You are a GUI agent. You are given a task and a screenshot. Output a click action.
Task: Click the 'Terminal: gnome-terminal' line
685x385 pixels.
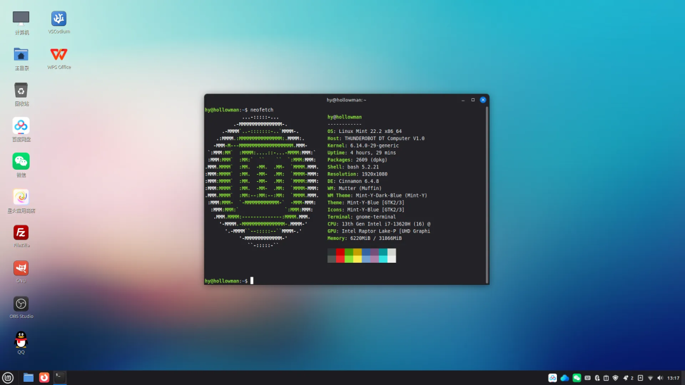coord(362,217)
